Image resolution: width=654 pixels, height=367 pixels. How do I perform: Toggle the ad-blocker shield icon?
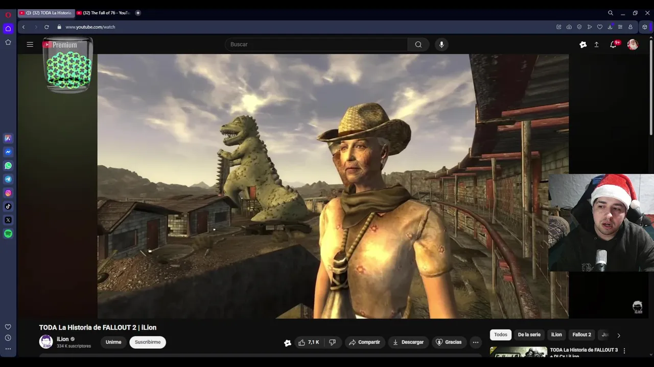579,27
